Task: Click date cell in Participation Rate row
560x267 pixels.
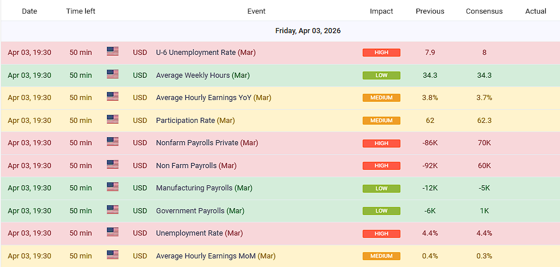Action: pos(30,120)
